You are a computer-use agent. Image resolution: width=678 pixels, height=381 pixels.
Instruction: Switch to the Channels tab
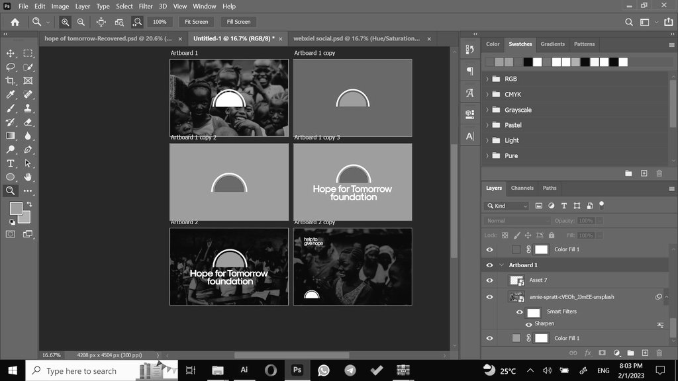tap(522, 188)
